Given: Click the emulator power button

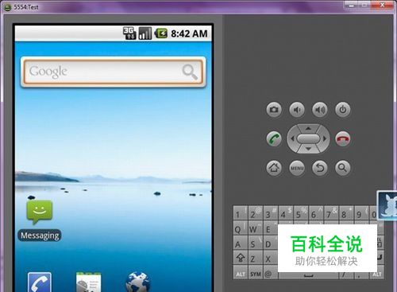Looking at the screenshot, I should [343, 110].
